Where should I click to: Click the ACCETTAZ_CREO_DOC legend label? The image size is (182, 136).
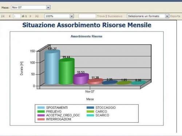pos(63,115)
